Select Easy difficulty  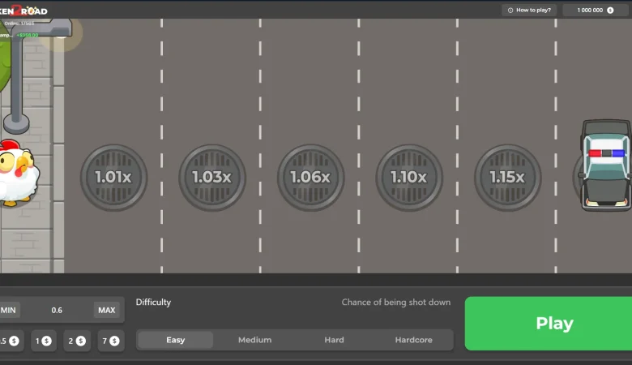pos(176,340)
